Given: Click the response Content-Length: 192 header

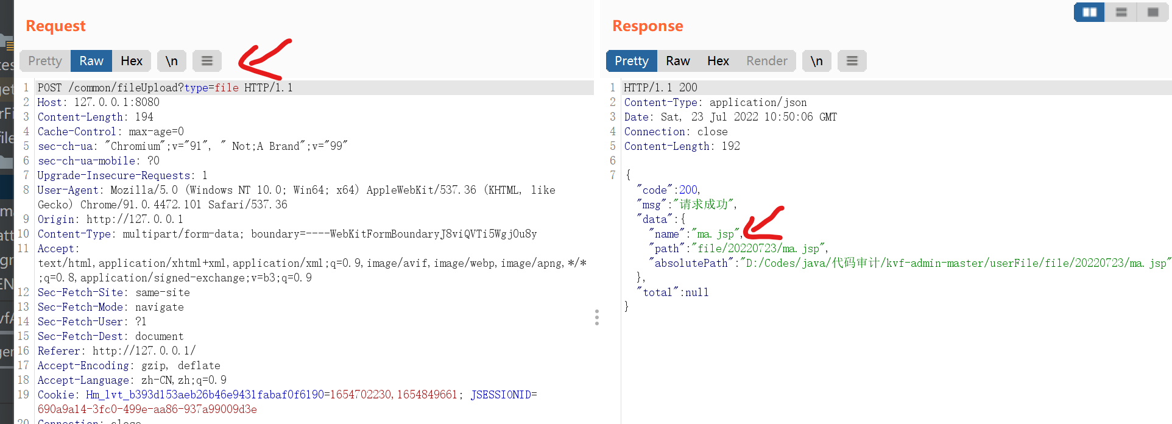Looking at the screenshot, I should click(x=682, y=146).
